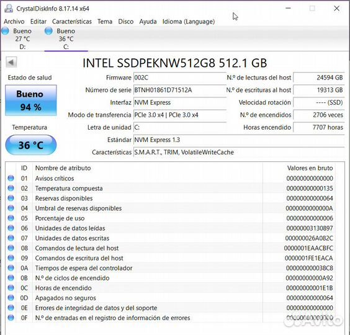350x335 pixels.
Task: Click status orb for Temperatura compuesta row
Action: coord(11,188)
